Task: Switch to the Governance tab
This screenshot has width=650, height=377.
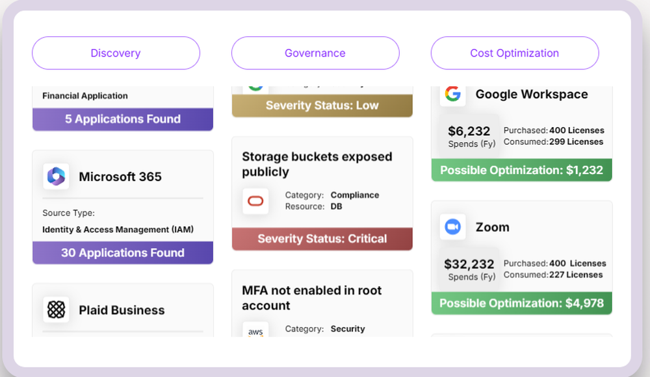Action: (315, 53)
